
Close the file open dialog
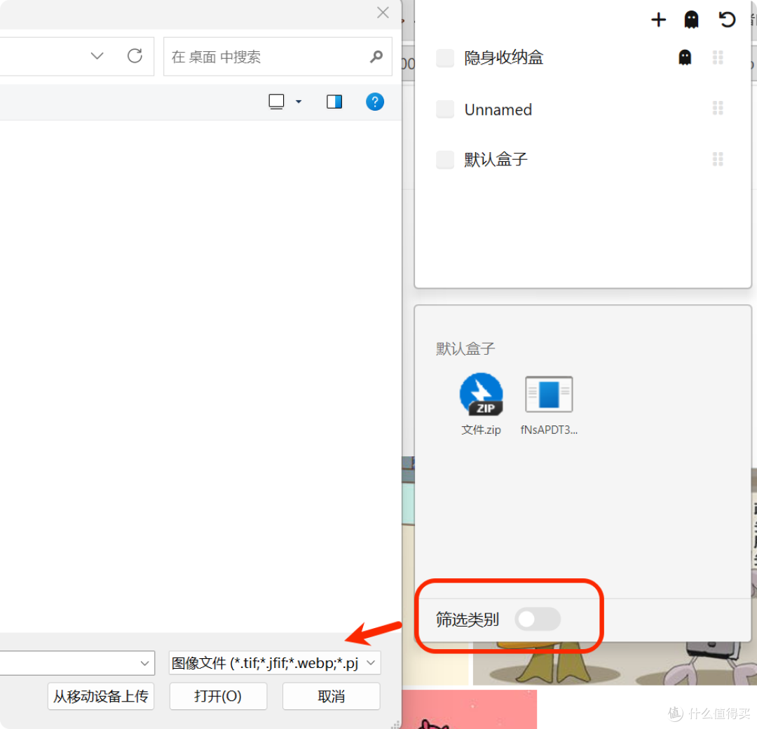click(383, 13)
